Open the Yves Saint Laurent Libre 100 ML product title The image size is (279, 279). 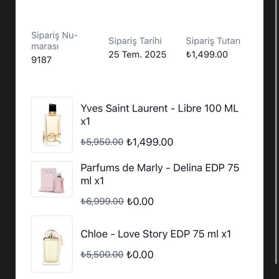tap(159, 109)
